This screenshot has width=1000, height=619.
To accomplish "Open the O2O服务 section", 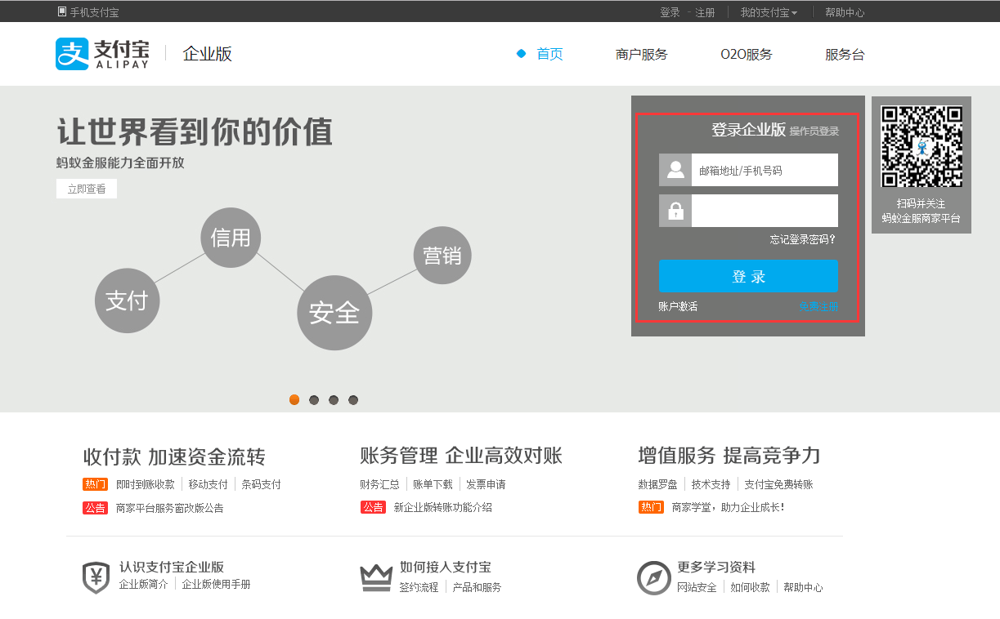I will [x=745, y=54].
